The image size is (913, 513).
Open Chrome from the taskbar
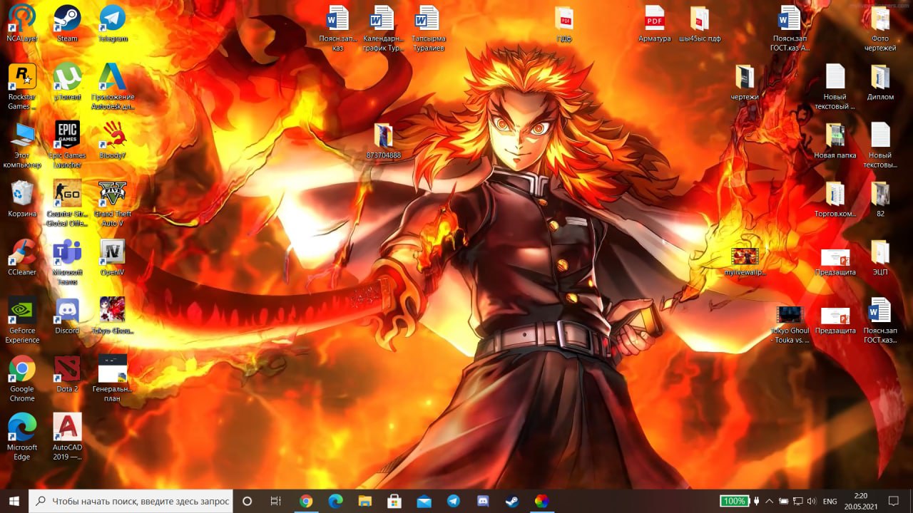point(306,501)
